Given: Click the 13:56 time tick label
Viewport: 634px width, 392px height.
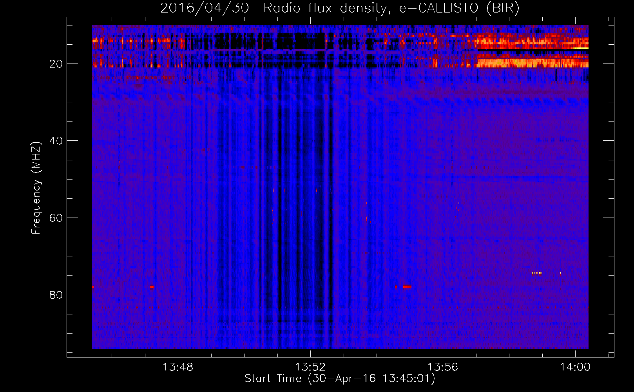Looking at the screenshot, I should [443, 367].
